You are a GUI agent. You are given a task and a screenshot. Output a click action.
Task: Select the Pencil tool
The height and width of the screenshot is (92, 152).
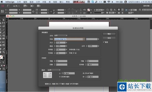tap(4, 33)
